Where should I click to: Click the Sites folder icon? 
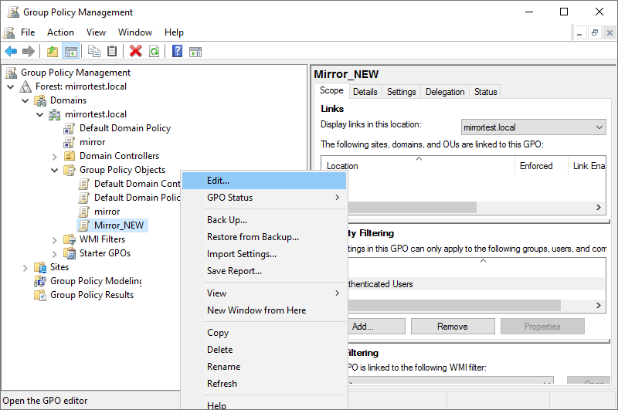(40, 267)
